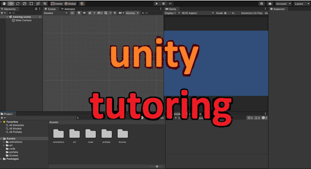The image size is (311, 169).
Task: Collapse the Assets tree node
Action: click(1, 138)
